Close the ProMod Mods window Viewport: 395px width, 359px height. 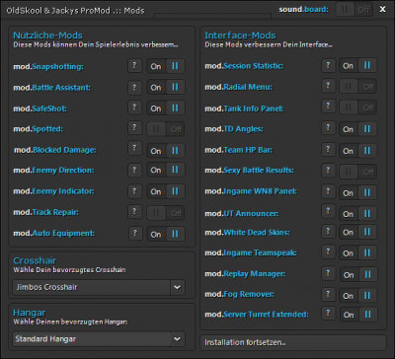(x=382, y=10)
